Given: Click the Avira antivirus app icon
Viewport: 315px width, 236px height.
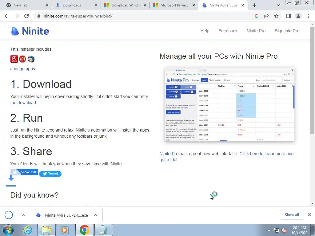Looking at the screenshot, I should click(x=14, y=59).
